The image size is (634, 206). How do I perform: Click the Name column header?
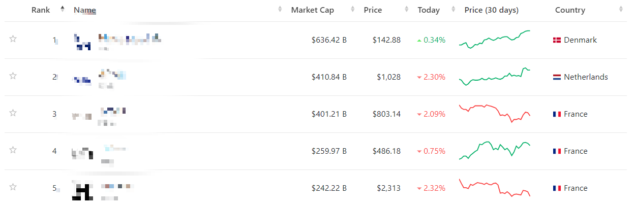click(85, 10)
